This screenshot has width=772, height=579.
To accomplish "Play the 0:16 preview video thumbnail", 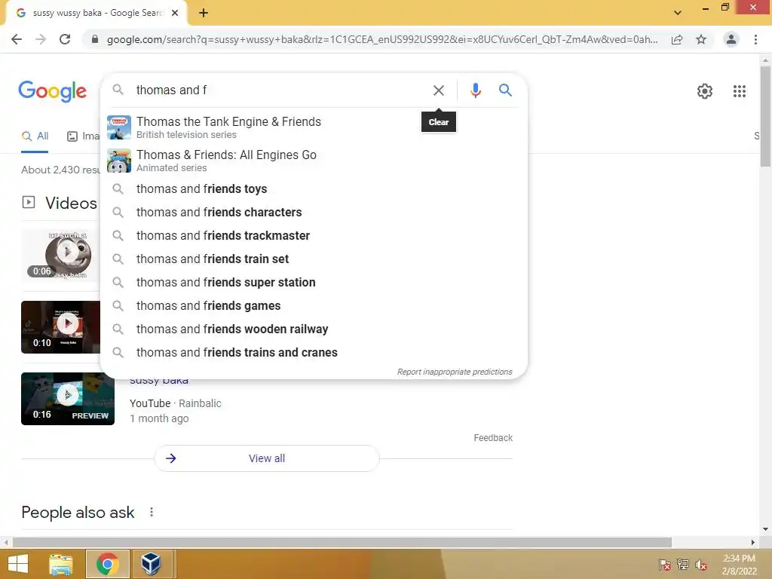I will (x=68, y=399).
